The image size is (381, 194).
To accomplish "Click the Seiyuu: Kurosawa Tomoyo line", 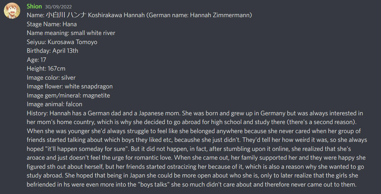I will tap(62, 42).
